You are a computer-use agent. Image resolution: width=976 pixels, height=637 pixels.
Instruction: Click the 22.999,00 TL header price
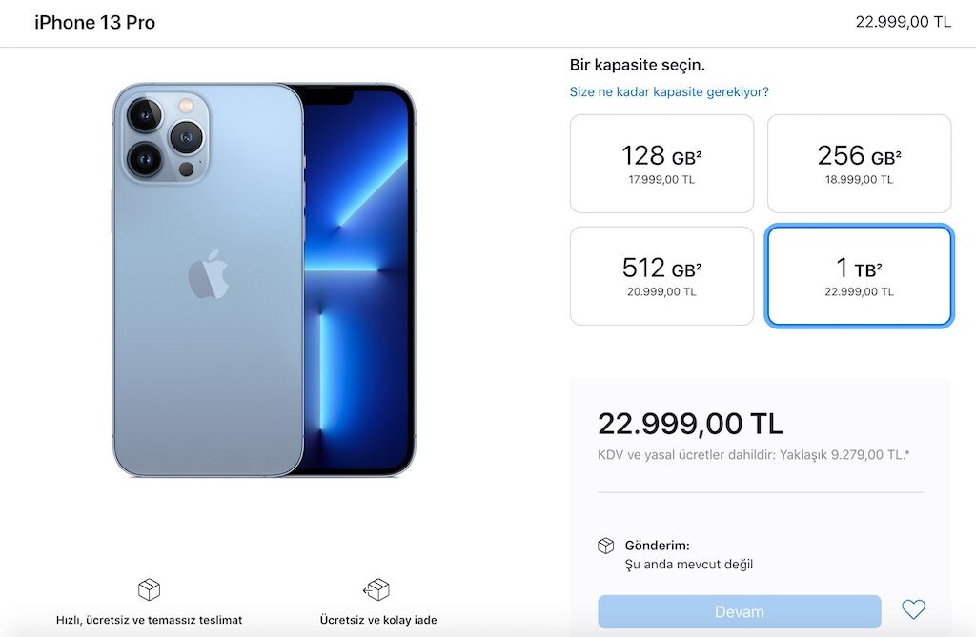tap(904, 23)
